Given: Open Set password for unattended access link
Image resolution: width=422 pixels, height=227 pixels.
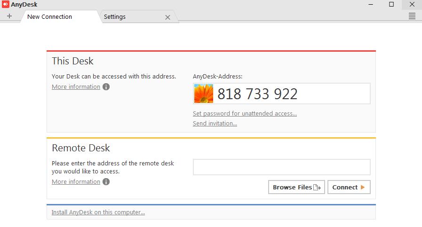Looking at the screenshot, I should pos(245,113).
